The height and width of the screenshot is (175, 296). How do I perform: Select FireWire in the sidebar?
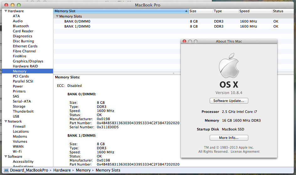19,56
